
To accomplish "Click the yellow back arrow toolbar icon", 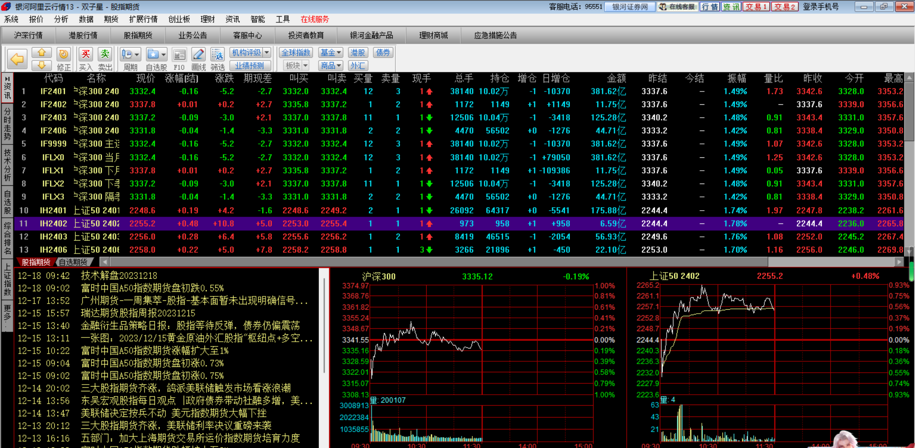I will [17, 59].
